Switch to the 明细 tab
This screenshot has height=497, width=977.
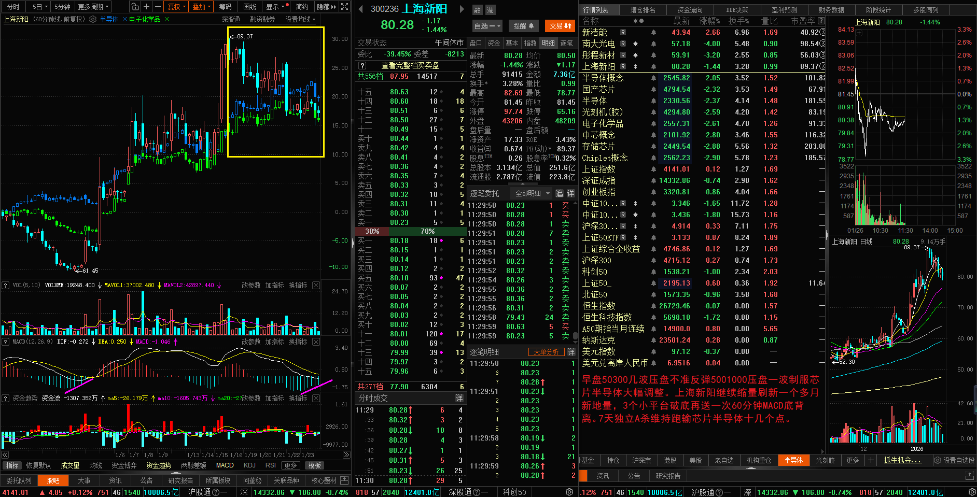click(548, 43)
